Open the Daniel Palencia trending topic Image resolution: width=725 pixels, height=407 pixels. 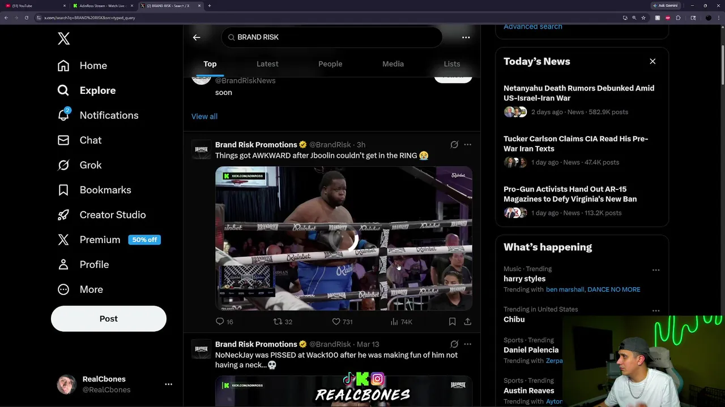click(531, 350)
